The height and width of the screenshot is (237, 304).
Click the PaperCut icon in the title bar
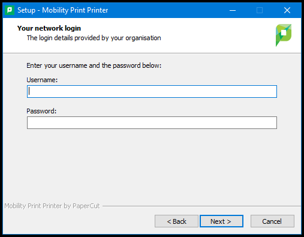(10, 10)
